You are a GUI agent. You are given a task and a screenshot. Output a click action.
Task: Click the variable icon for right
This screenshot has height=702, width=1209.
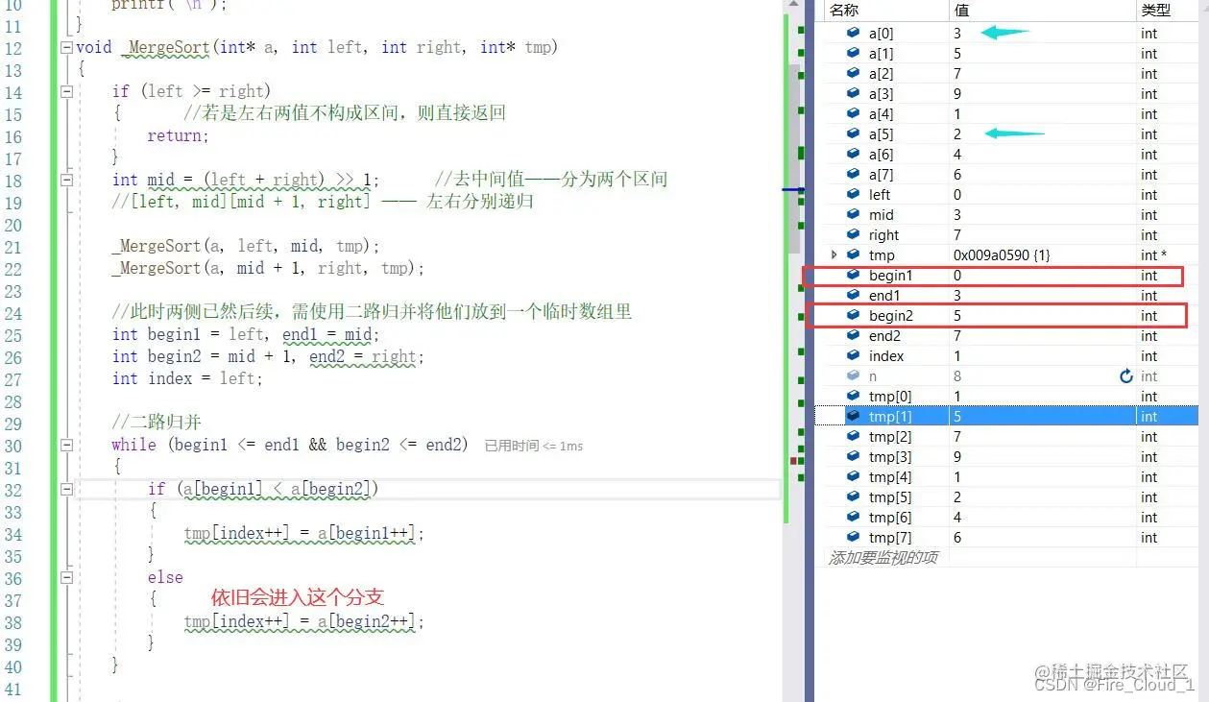pos(853,234)
